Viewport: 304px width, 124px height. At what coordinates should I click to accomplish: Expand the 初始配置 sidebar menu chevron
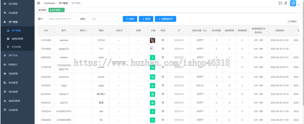[30, 13]
